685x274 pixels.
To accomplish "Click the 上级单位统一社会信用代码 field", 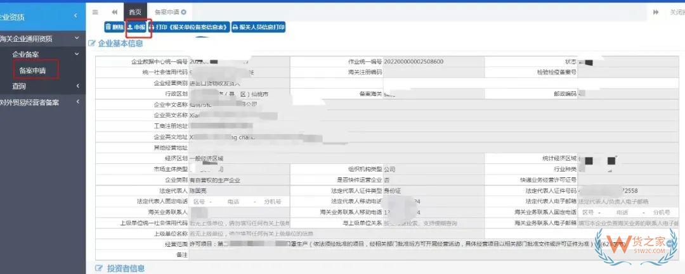I will (239, 223).
